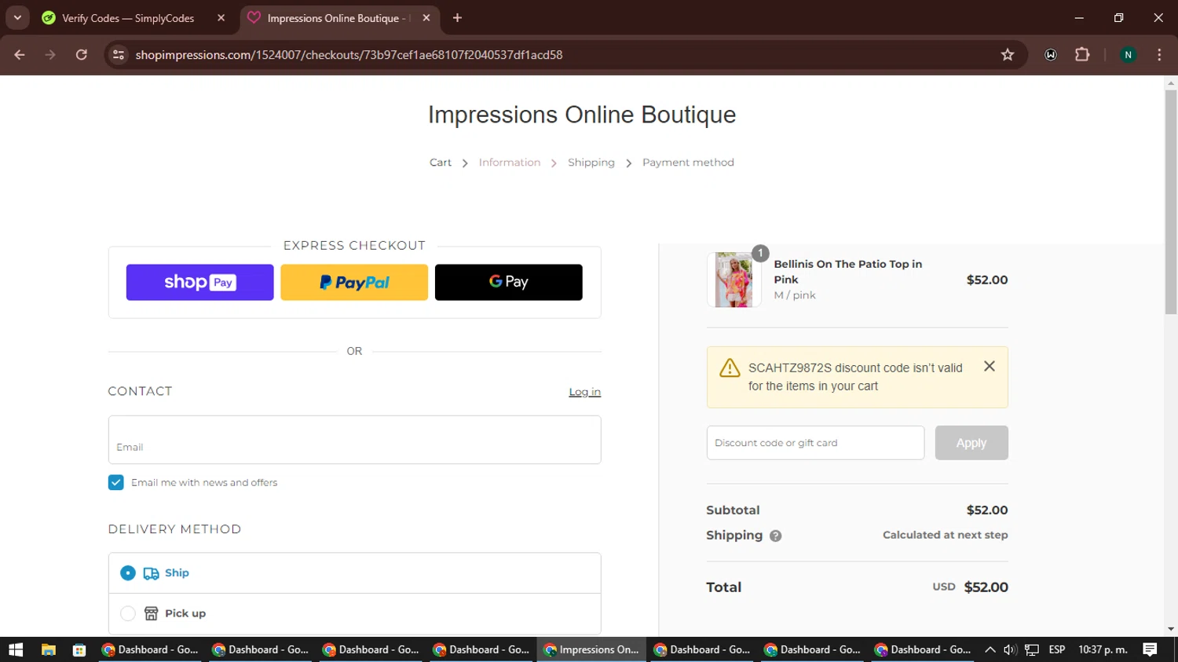The height and width of the screenshot is (662, 1178).
Task: Go back to previous page
Action: 20,55
